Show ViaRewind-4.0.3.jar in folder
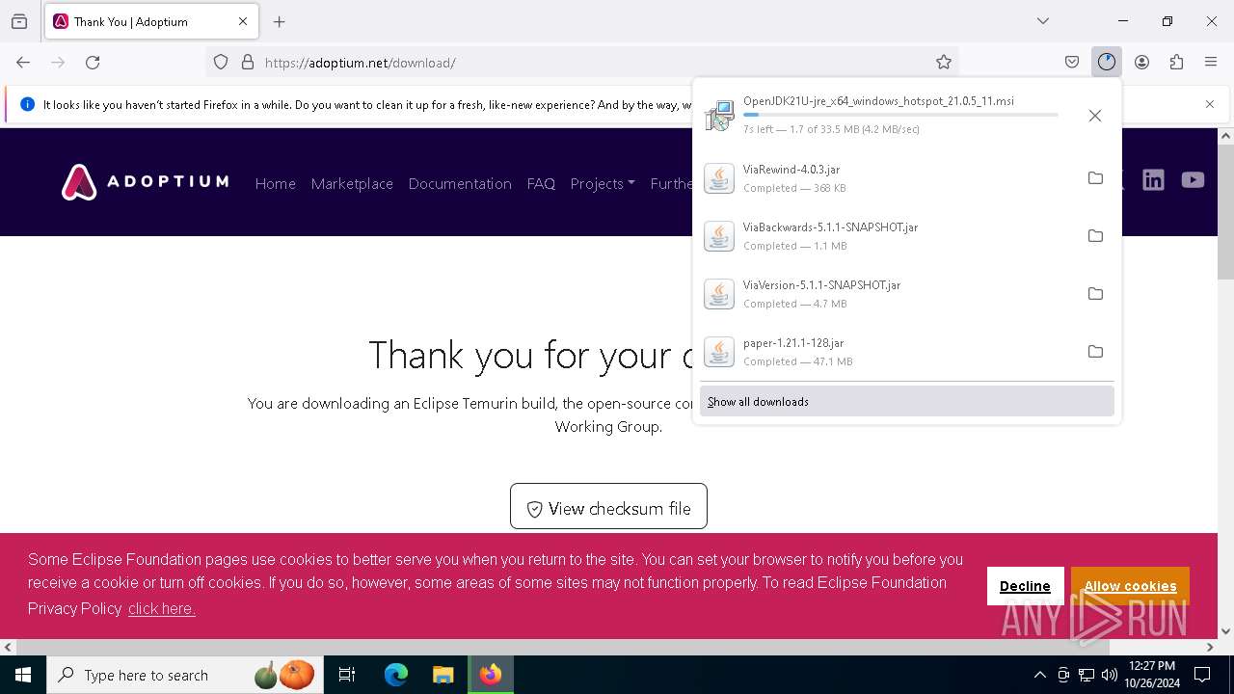The height and width of the screenshot is (694, 1234). tap(1095, 178)
